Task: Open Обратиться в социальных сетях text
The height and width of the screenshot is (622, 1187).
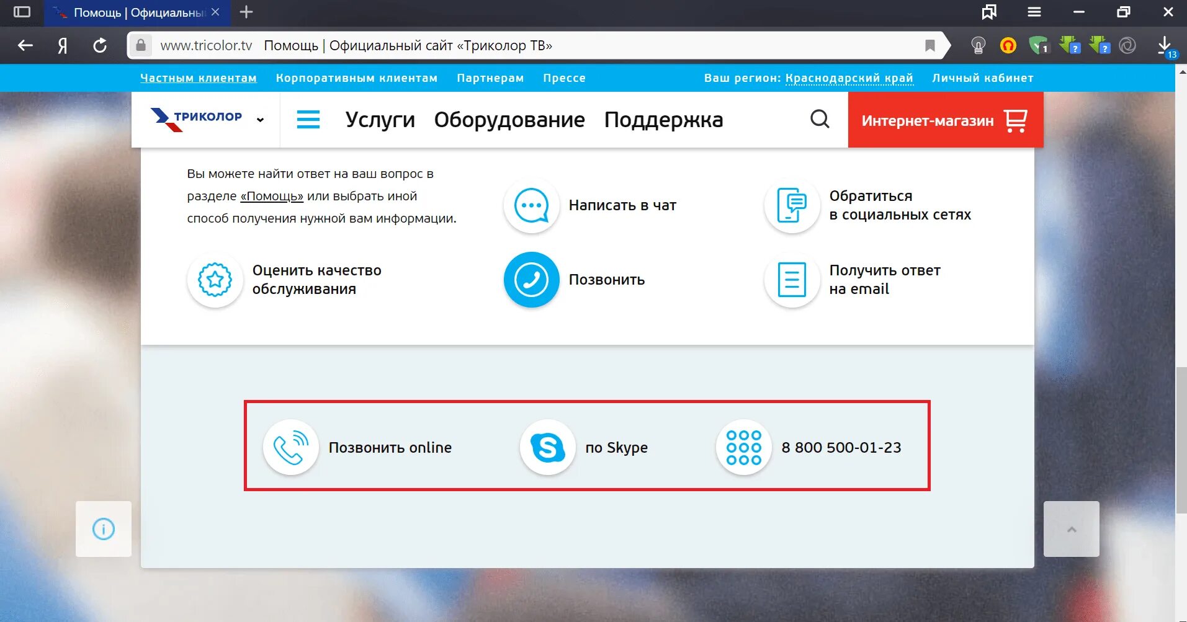Action: (900, 205)
